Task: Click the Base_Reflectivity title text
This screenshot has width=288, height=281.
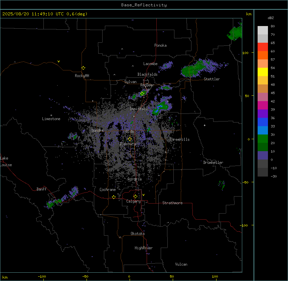Action: tap(144, 5)
